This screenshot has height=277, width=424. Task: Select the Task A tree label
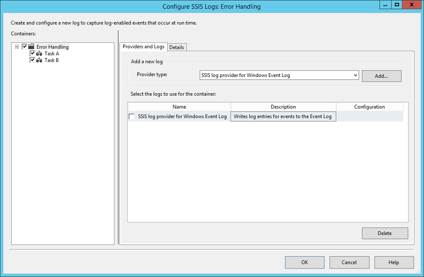click(52, 53)
